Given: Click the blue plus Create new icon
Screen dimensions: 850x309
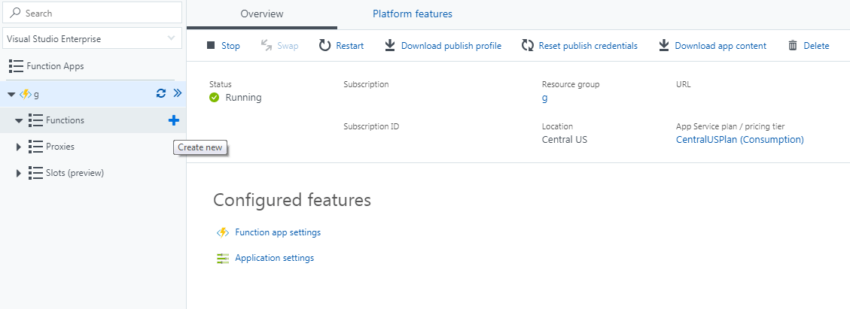Looking at the screenshot, I should (174, 120).
